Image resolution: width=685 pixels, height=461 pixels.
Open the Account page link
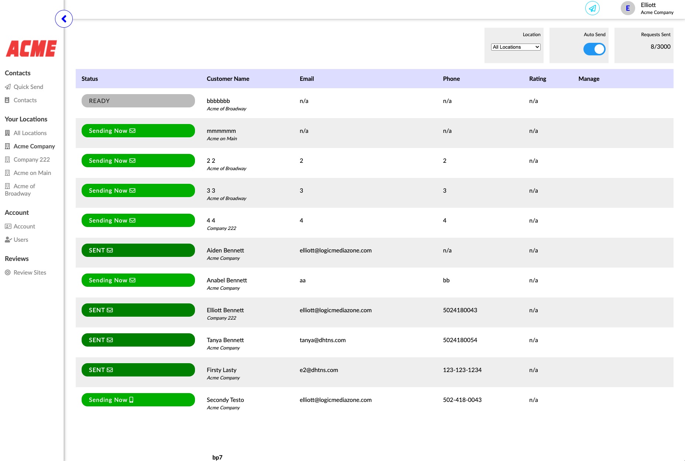[24, 226]
